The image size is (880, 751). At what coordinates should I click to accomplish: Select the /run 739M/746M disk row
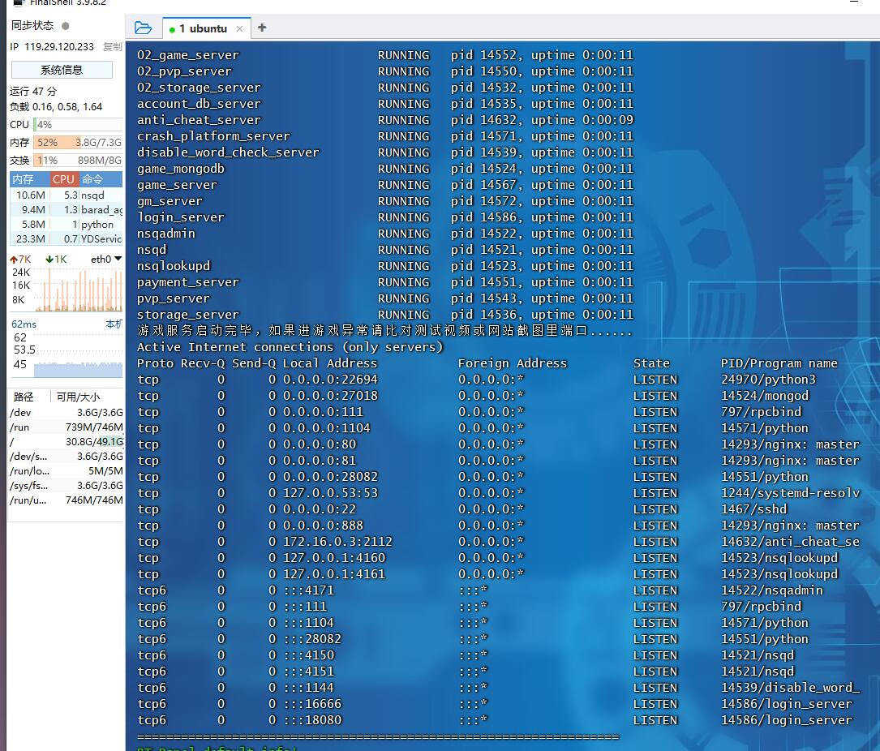tap(67, 427)
